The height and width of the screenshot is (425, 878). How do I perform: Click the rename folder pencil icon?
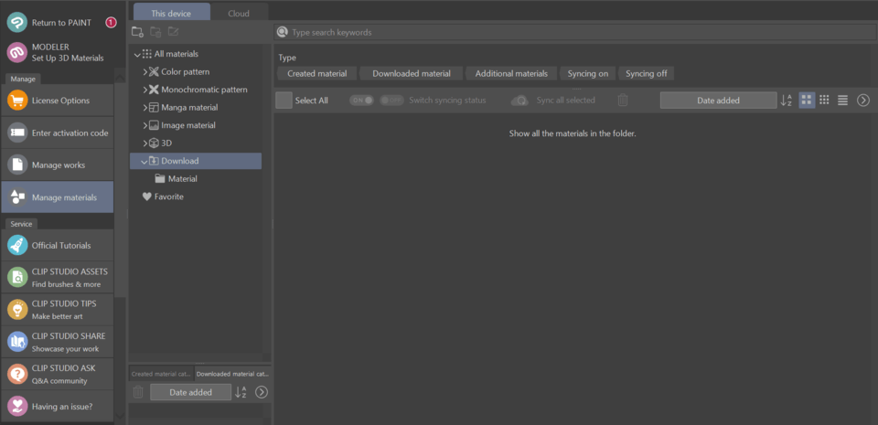(x=173, y=32)
